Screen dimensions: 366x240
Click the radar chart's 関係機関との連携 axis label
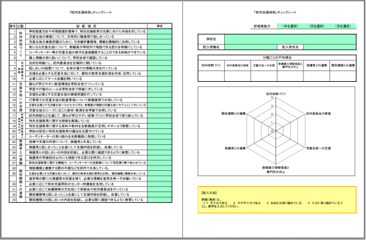point(234,114)
